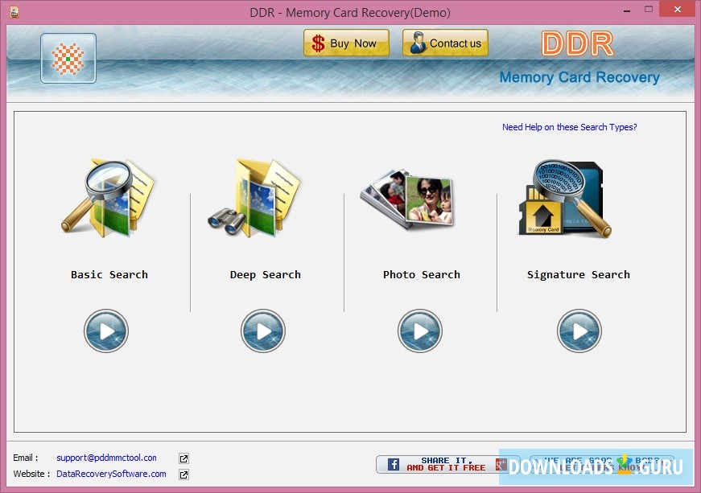Start Deep Search with its play button
Screen dimensions: 701x493
(x=262, y=331)
